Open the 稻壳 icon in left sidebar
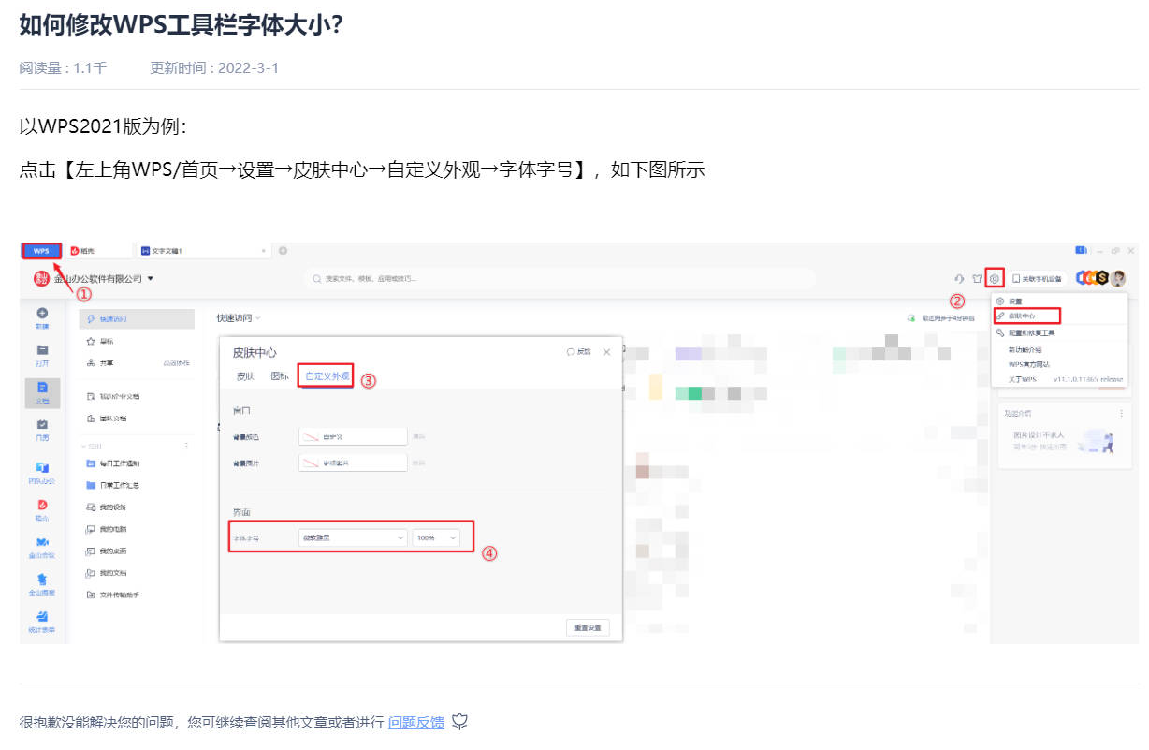 42,505
